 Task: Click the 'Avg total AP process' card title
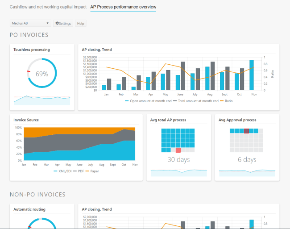pyautogui.click(x=168, y=120)
